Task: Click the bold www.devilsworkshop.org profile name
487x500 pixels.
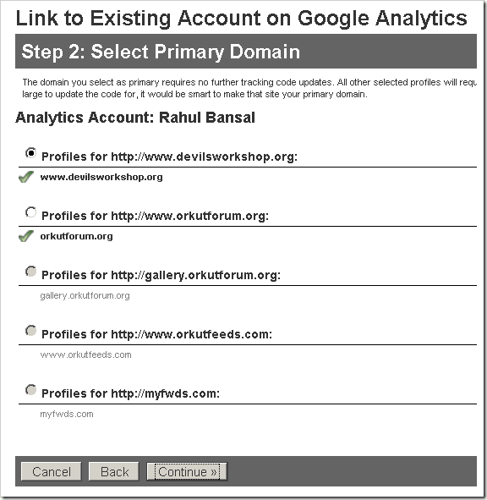Action: coord(101,177)
